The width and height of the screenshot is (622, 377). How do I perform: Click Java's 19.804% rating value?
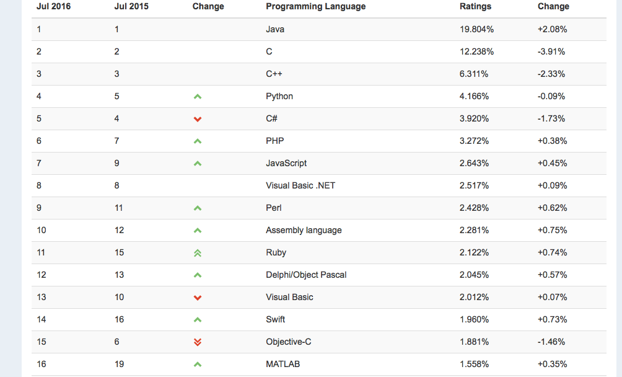coord(476,29)
